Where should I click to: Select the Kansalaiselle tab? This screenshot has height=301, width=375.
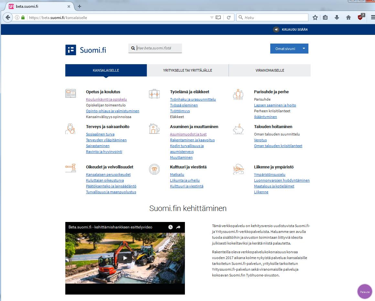(x=106, y=70)
